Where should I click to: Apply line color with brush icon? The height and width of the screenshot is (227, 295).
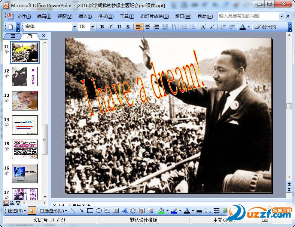[174, 211]
